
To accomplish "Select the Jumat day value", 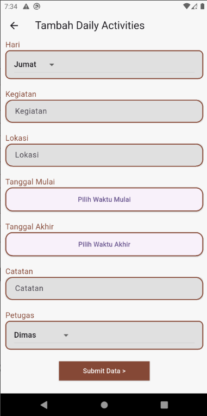I will 25,65.
